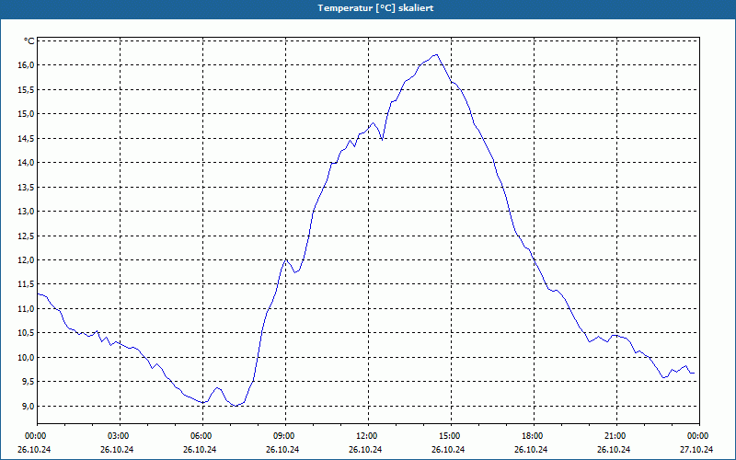Select the 16,0 value on temperature axis
736x460 pixels.
point(27,65)
